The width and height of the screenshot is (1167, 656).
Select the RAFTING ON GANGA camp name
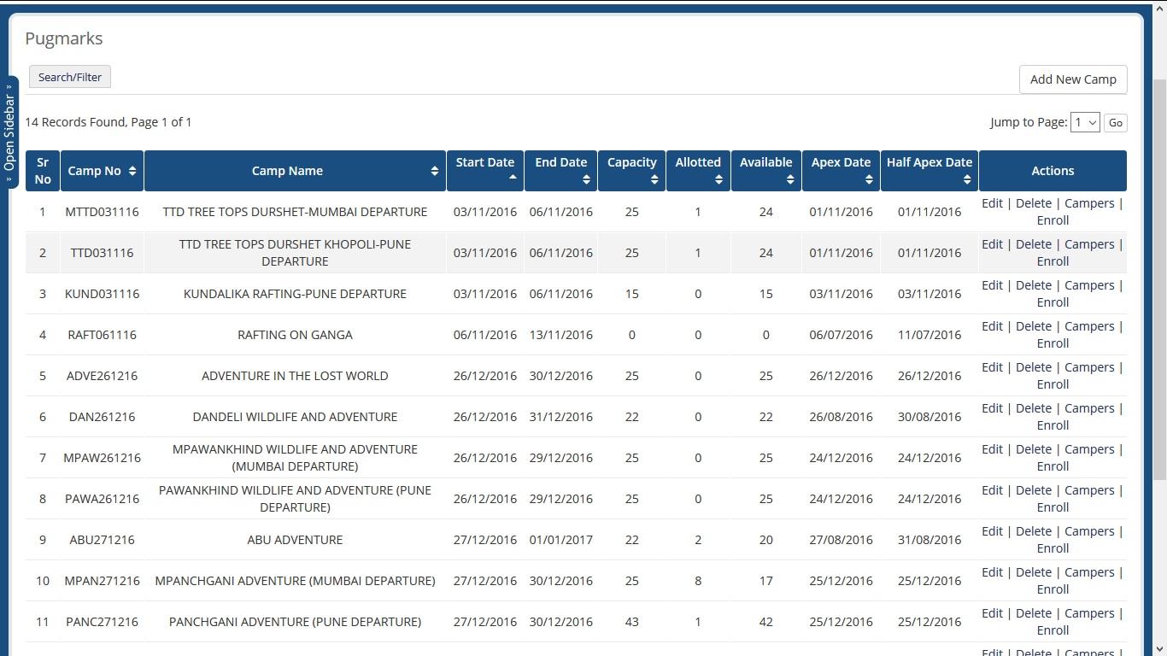(x=295, y=335)
